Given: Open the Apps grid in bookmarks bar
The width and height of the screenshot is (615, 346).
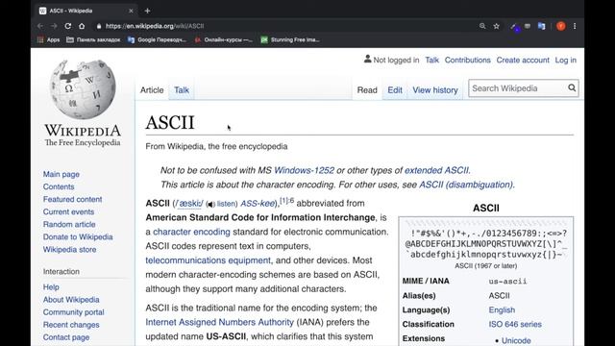Looking at the screenshot, I should point(48,39).
